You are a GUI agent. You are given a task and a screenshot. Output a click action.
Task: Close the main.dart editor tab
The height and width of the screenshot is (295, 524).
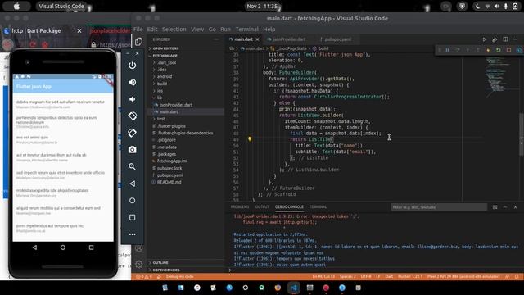pyautogui.click(x=257, y=39)
